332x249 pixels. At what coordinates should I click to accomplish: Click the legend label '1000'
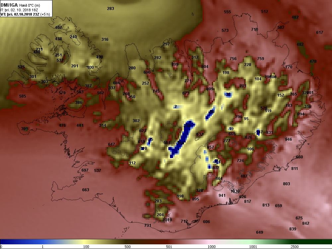211,247
